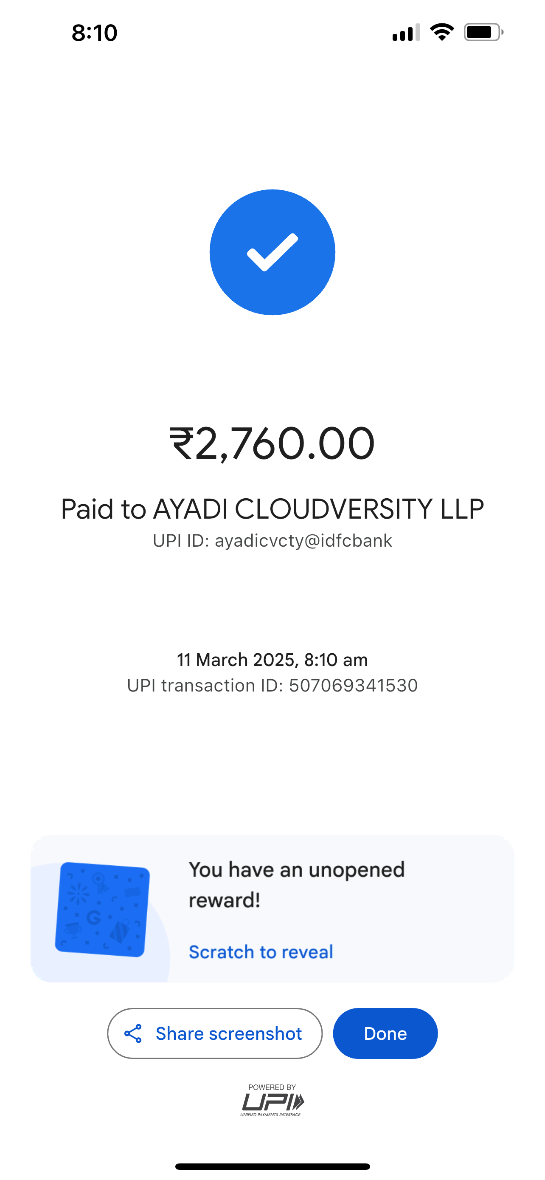Tap the blue scratch card image
Viewport: 545px width, 1180px height.
tap(102, 909)
